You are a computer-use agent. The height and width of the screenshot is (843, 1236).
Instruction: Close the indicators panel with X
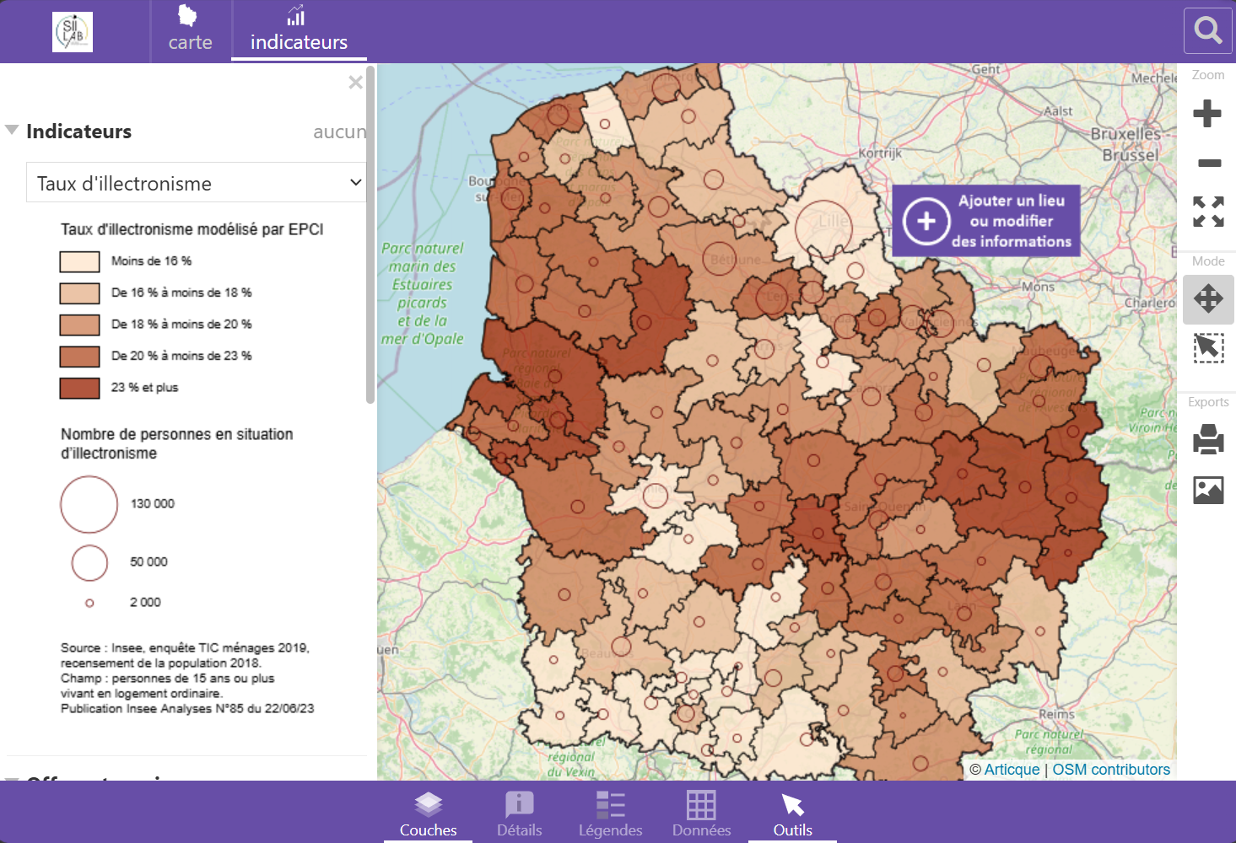(355, 82)
